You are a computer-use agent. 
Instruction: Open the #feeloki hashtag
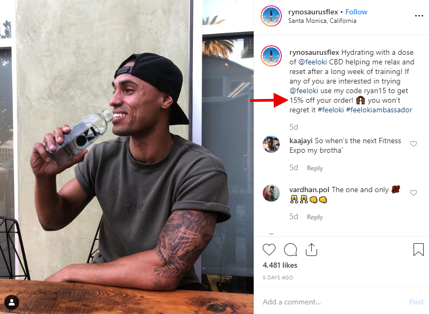point(330,110)
